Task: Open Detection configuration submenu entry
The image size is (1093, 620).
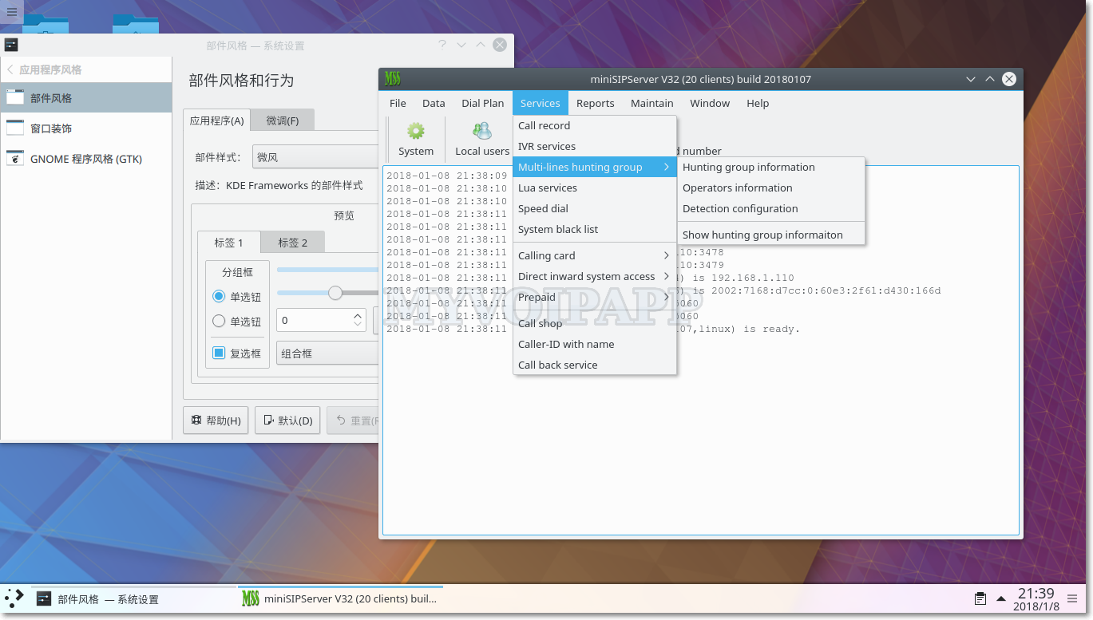Action: click(771, 208)
